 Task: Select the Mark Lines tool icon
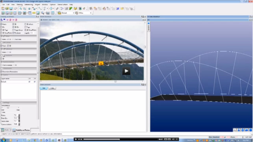tap(40, 9)
